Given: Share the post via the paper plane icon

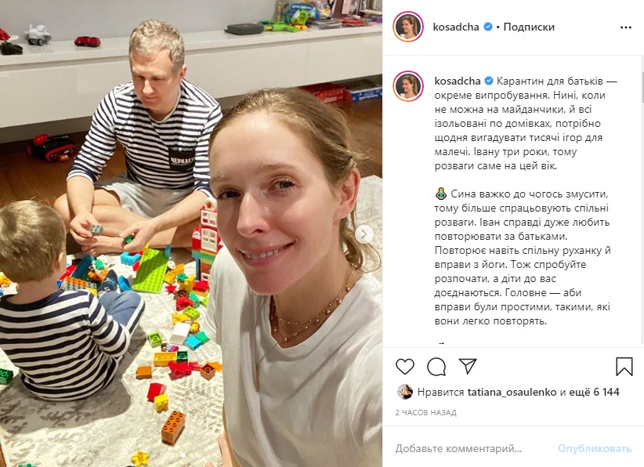Looking at the screenshot, I should [468, 366].
